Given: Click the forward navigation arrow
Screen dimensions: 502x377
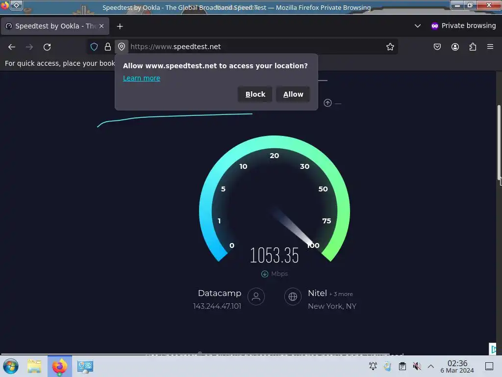Looking at the screenshot, I should (x=29, y=47).
